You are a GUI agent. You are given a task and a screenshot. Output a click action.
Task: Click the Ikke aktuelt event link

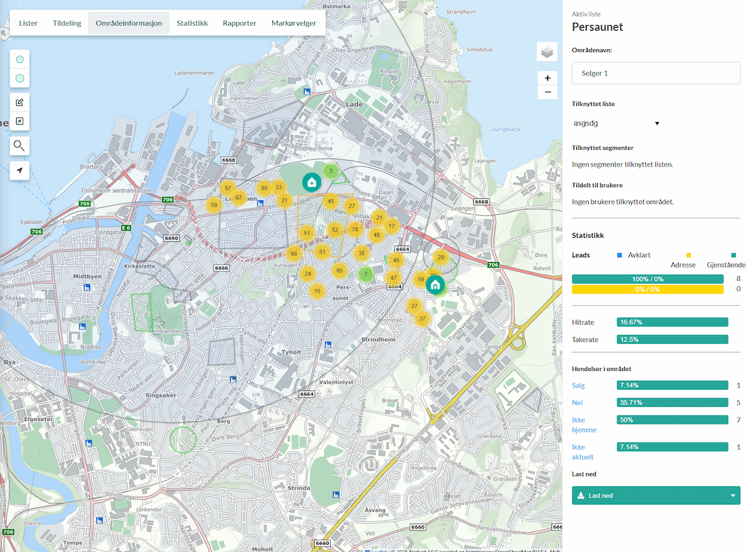(x=583, y=451)
